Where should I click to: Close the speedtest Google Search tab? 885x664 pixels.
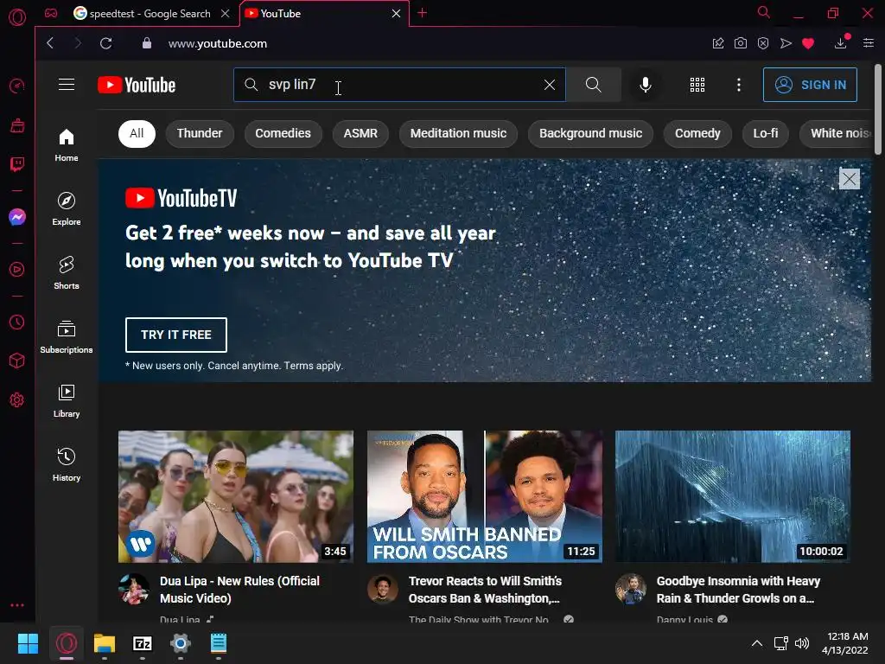click(x=226, y=13)
